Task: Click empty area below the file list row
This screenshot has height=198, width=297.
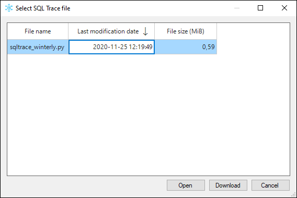Action: [x=148, y=115]
